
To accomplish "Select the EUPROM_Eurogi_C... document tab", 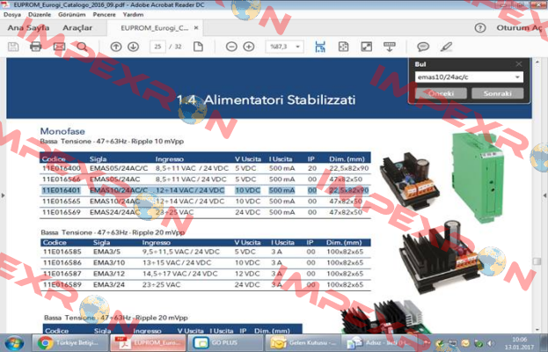I will pyautogui.click(x=155, y=28).
